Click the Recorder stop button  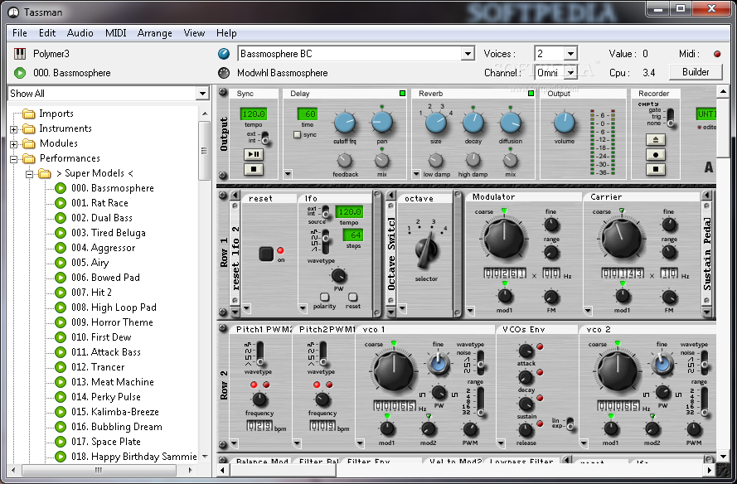coord(656,169)
